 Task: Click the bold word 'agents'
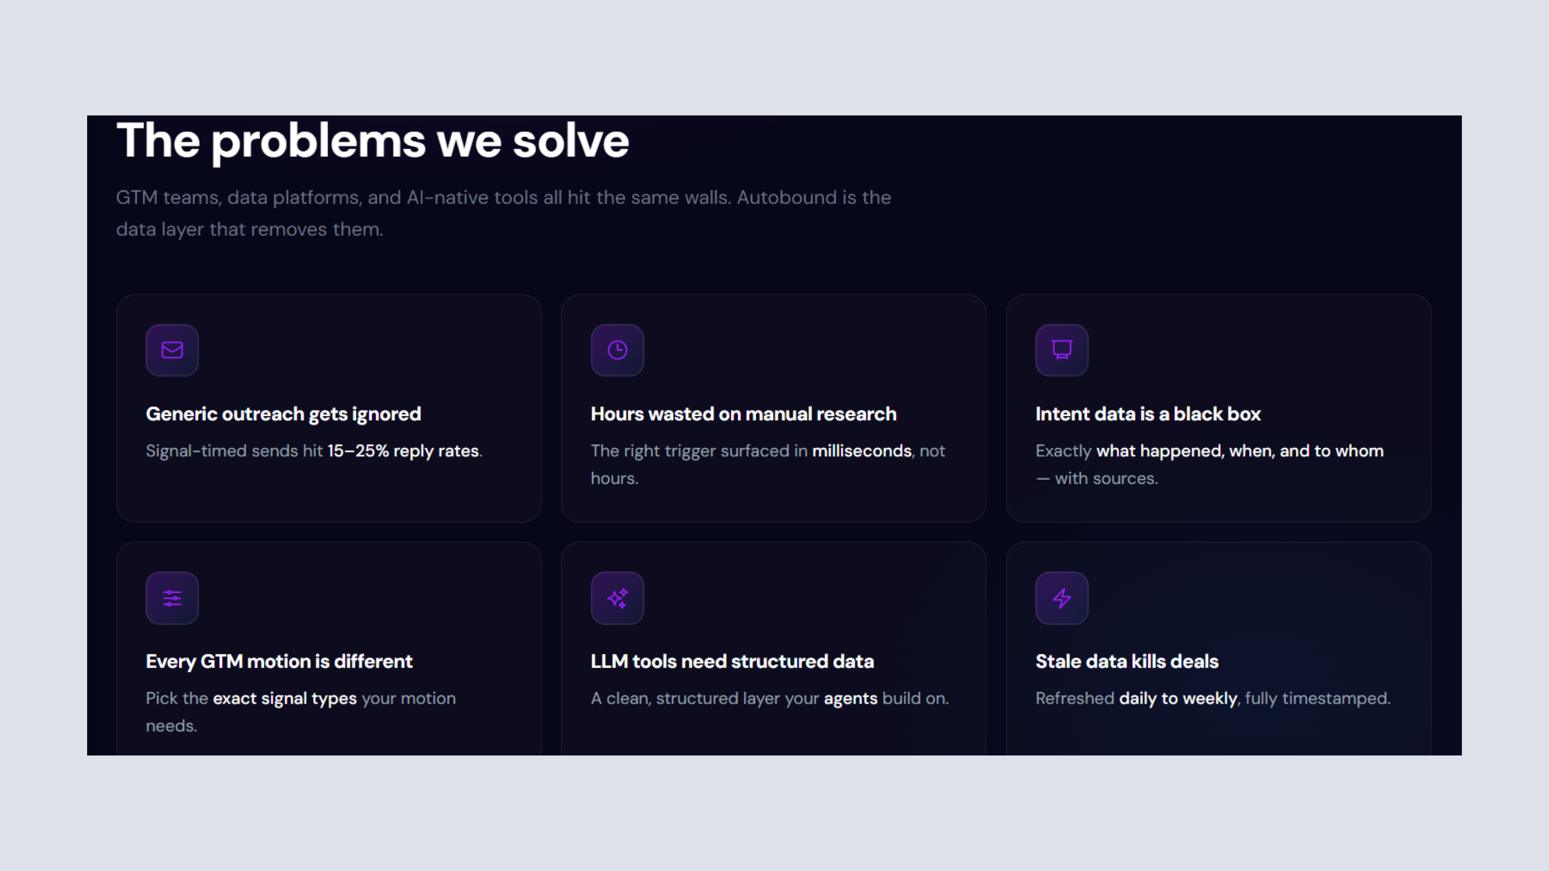[x=851, y=699]
